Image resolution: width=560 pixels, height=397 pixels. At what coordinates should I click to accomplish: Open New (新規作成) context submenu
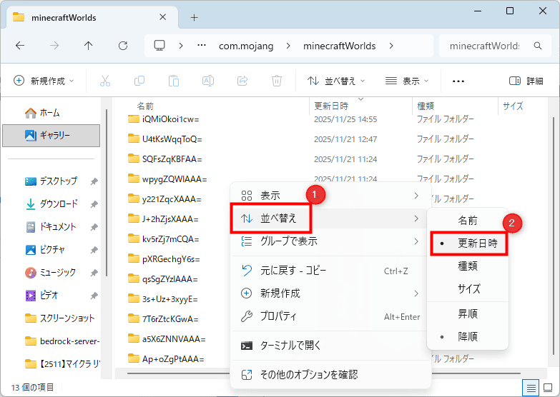pos(330,293)
